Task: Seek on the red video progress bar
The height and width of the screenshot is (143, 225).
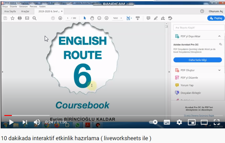Action: coord(8,115)
